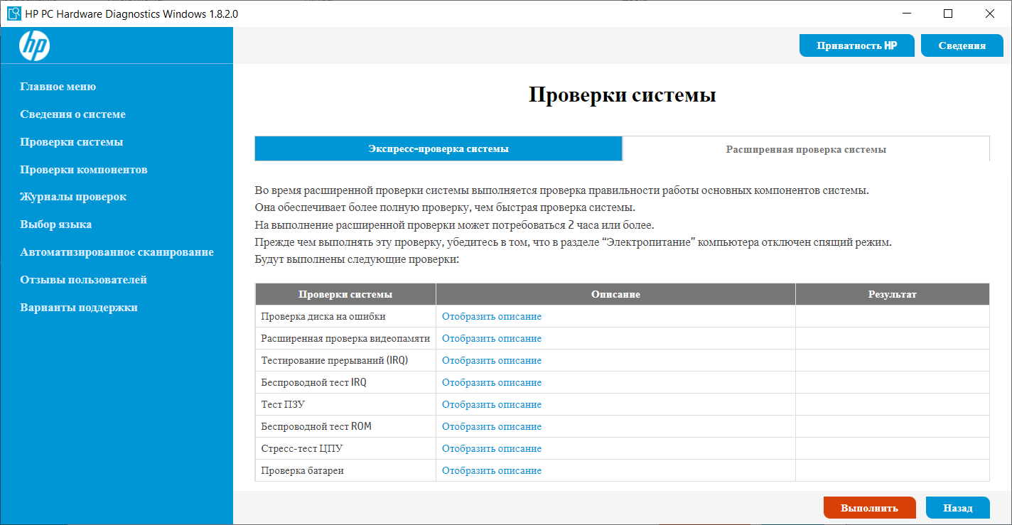The height and width of the screenshot is (525, 1012).
Task: Open Отзывы пользователей page
Action: (x=83, y=280)
